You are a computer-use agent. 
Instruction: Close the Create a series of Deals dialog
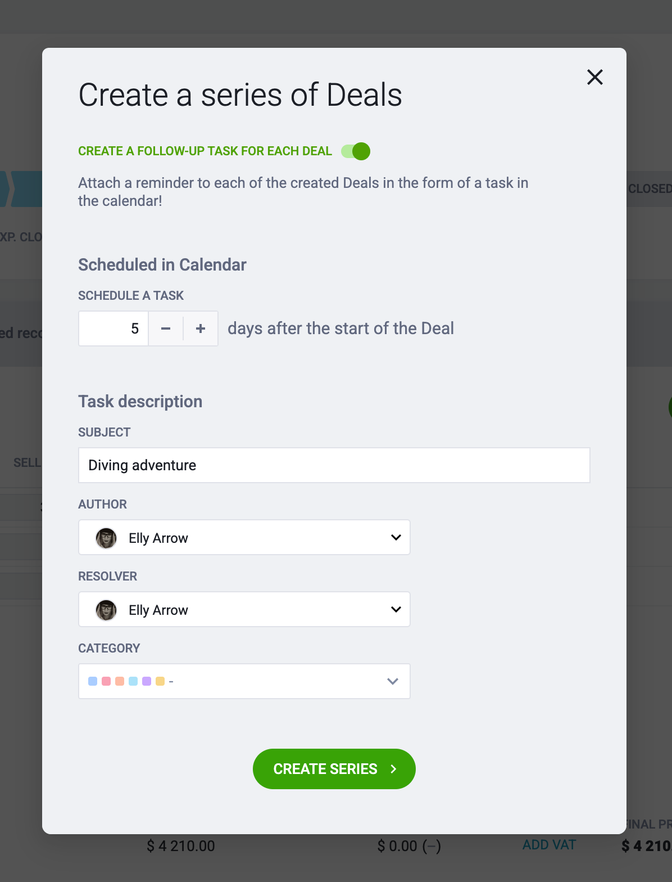click(x=595, y=77)
